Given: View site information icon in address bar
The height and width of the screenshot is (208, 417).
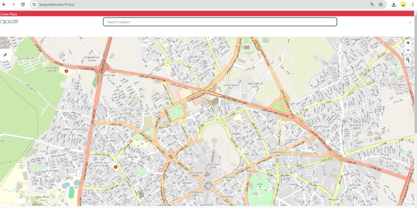Looking at the screenshot, I should (34, 4).
